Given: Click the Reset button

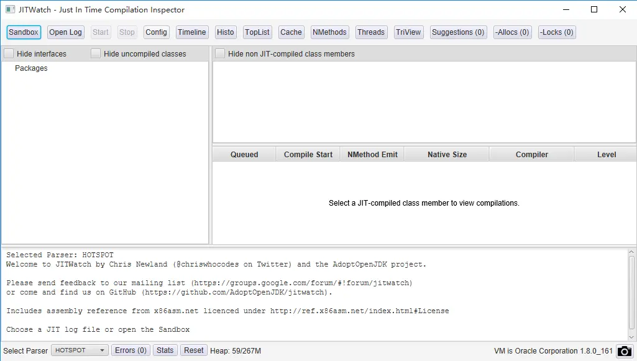Looking at the screenshot, I should [x=194, y=350].
